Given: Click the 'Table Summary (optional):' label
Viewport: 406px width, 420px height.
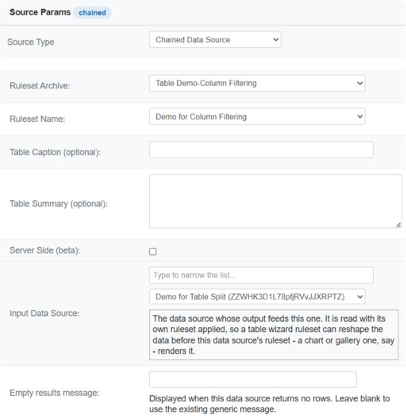Looking at the screenshot, I should point(59,204).
